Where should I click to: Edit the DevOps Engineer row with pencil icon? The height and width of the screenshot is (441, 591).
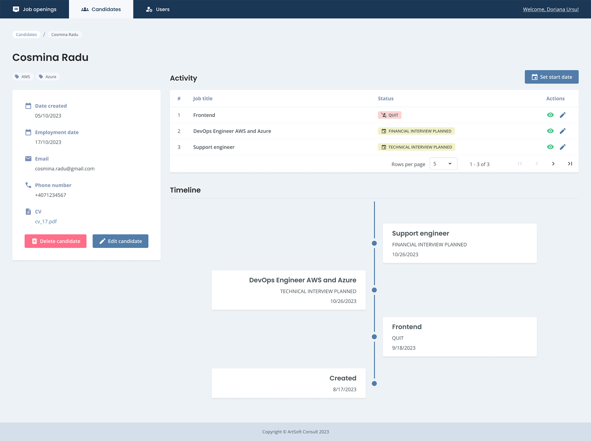[563, 131]
